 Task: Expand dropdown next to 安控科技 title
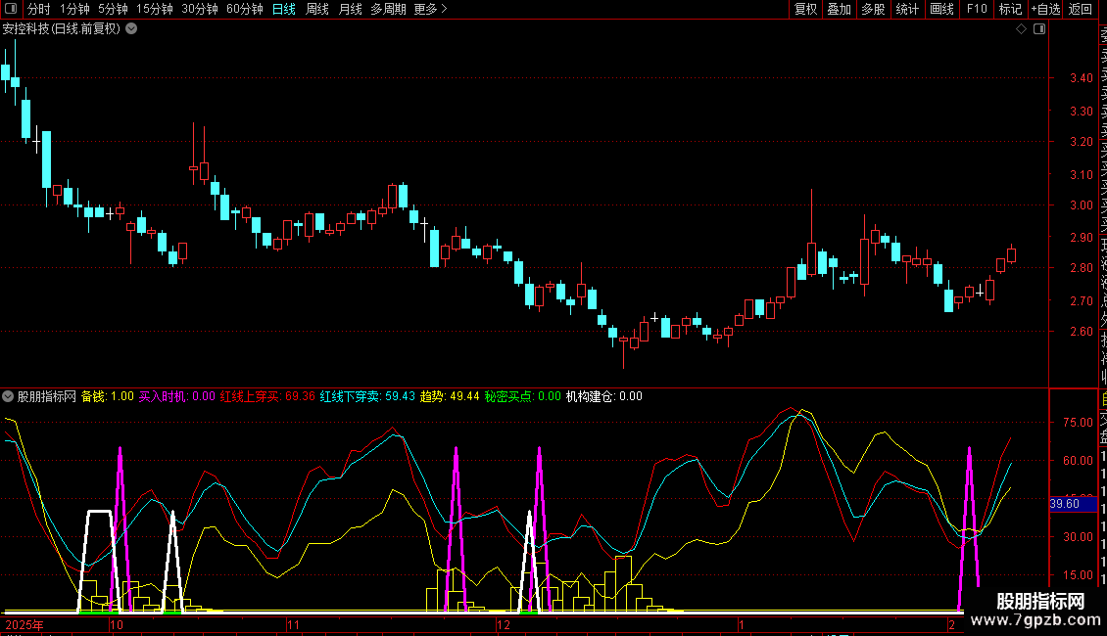131,29
